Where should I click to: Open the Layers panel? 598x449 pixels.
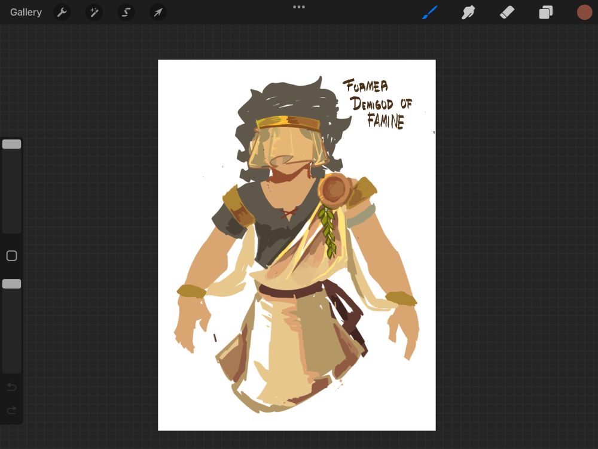[x=546, y=12]
